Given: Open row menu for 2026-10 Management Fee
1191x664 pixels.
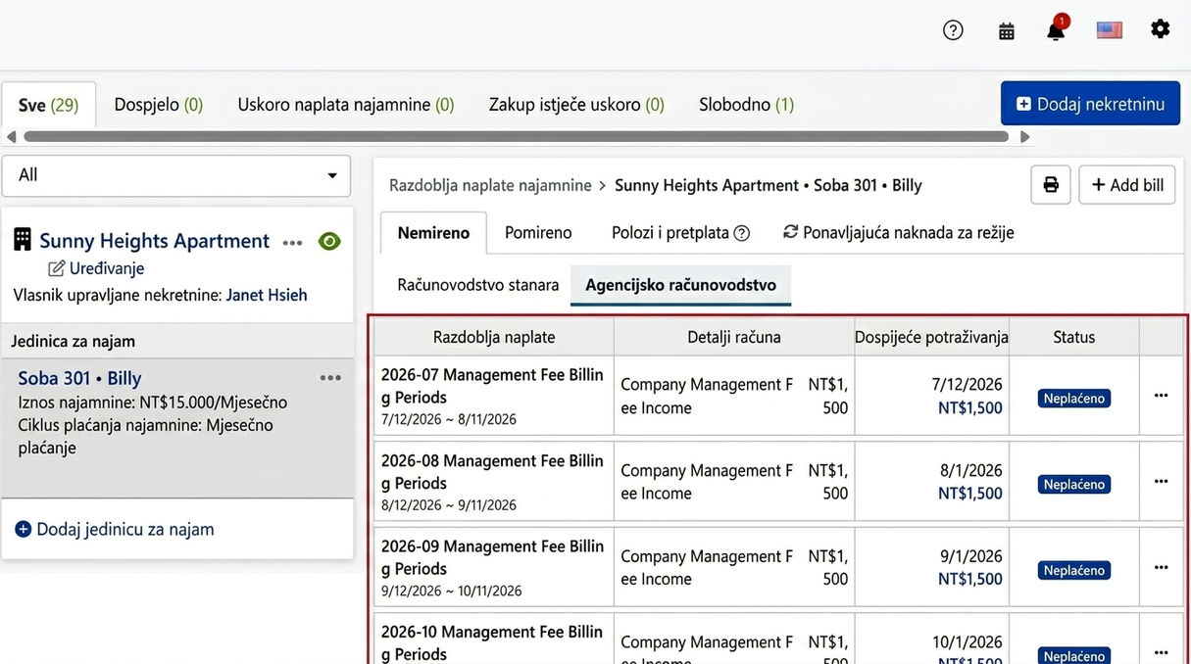Looking at the screenshot, I should point(1162,652).
